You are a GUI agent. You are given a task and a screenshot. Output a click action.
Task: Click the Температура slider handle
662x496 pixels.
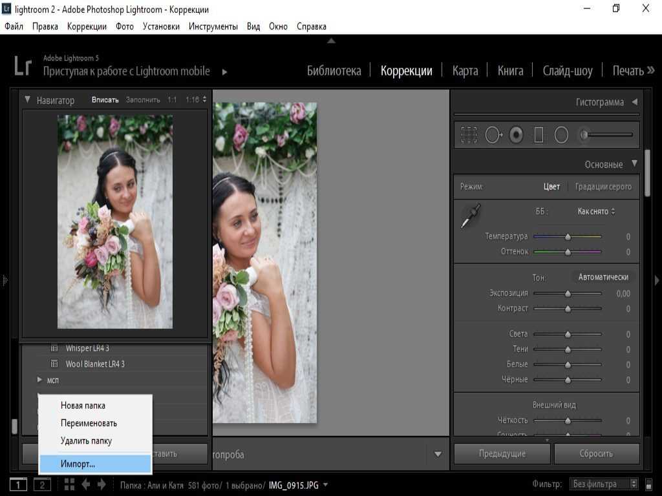pos(568,236)
